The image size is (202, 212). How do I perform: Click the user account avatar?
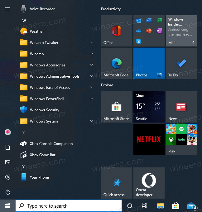(x=8, y=132)
